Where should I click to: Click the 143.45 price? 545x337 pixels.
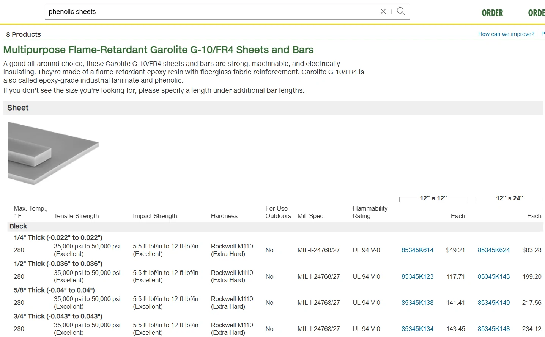pyautogui.click(x=456, y=329)
